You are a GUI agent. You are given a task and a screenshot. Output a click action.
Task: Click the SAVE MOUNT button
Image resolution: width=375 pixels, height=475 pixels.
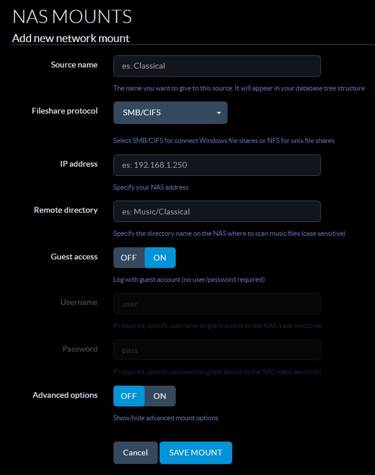coord(195,453)
